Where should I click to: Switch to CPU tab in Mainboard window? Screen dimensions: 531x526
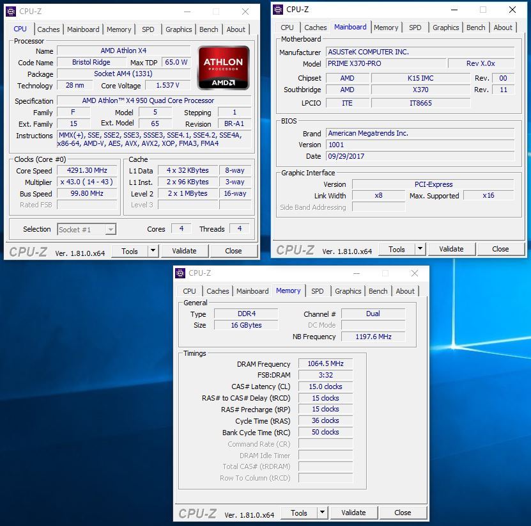pos(287,28)
